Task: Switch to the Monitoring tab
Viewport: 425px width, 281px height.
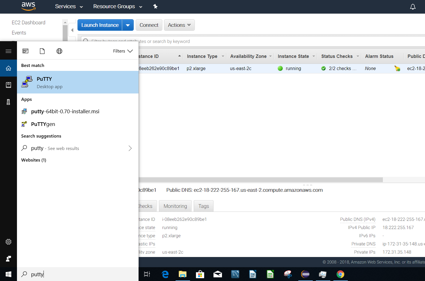Action: [x=175, y=206]
